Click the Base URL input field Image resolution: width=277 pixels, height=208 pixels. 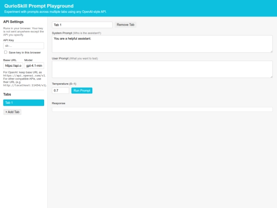(x=13, y=66)
